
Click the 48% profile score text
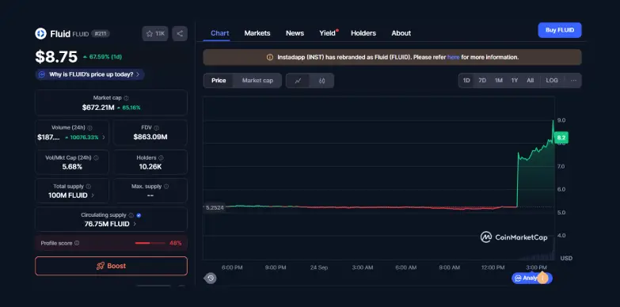tap(175, 243)
